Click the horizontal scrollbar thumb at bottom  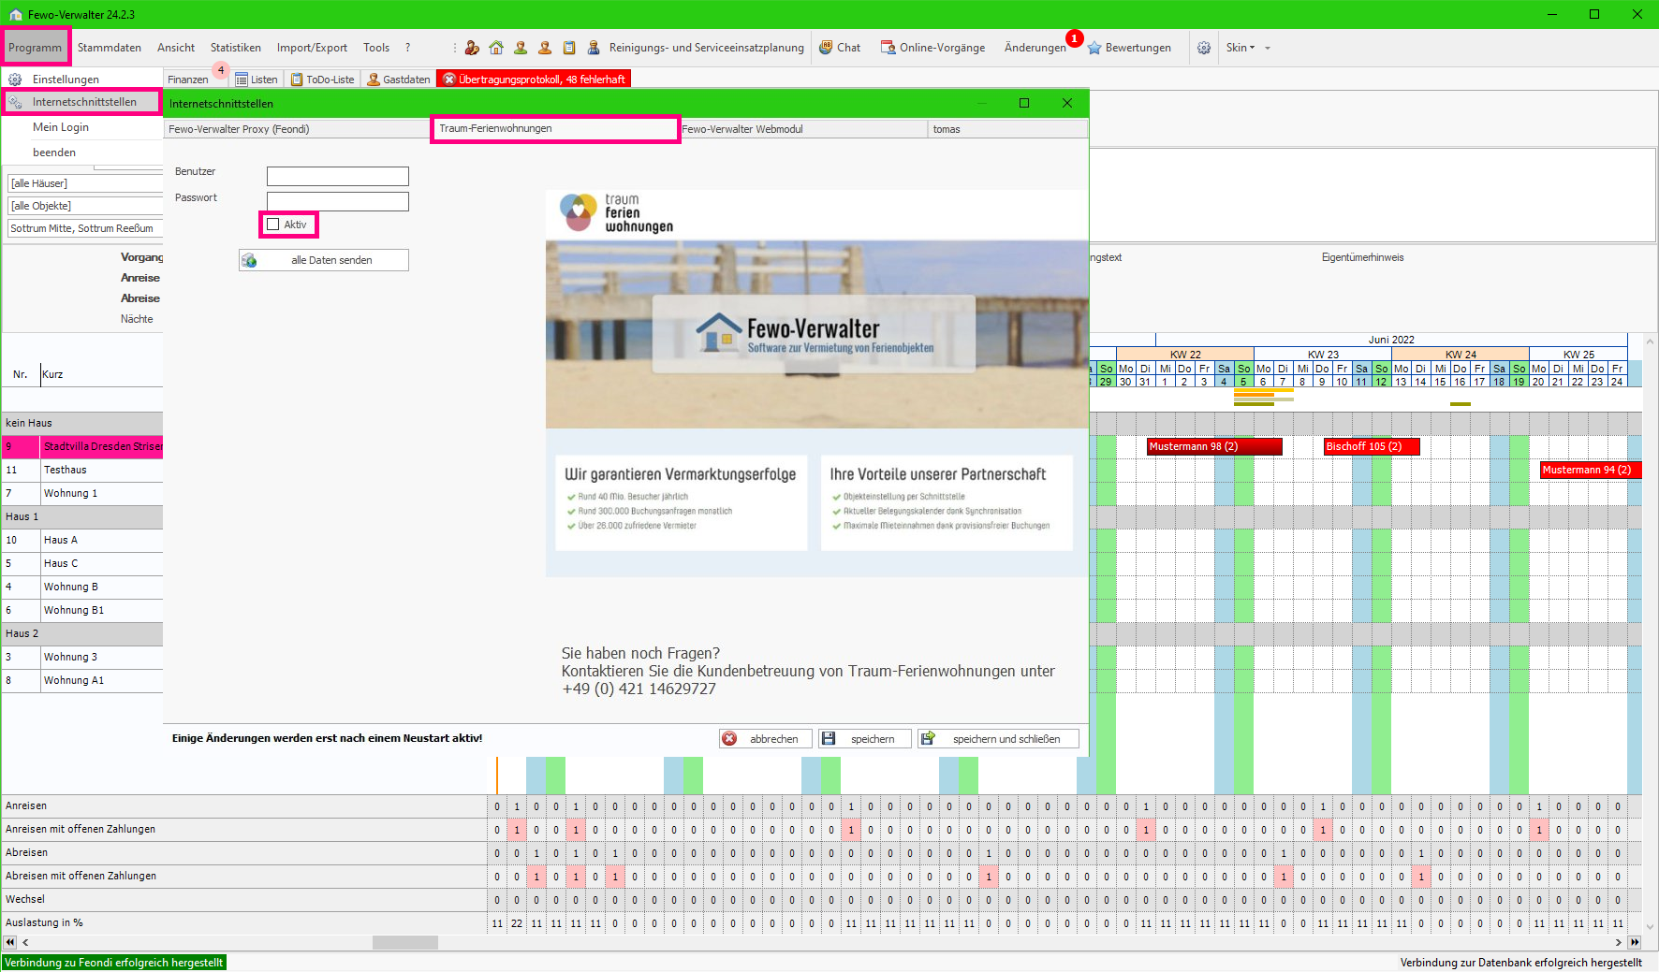[405, 942]
